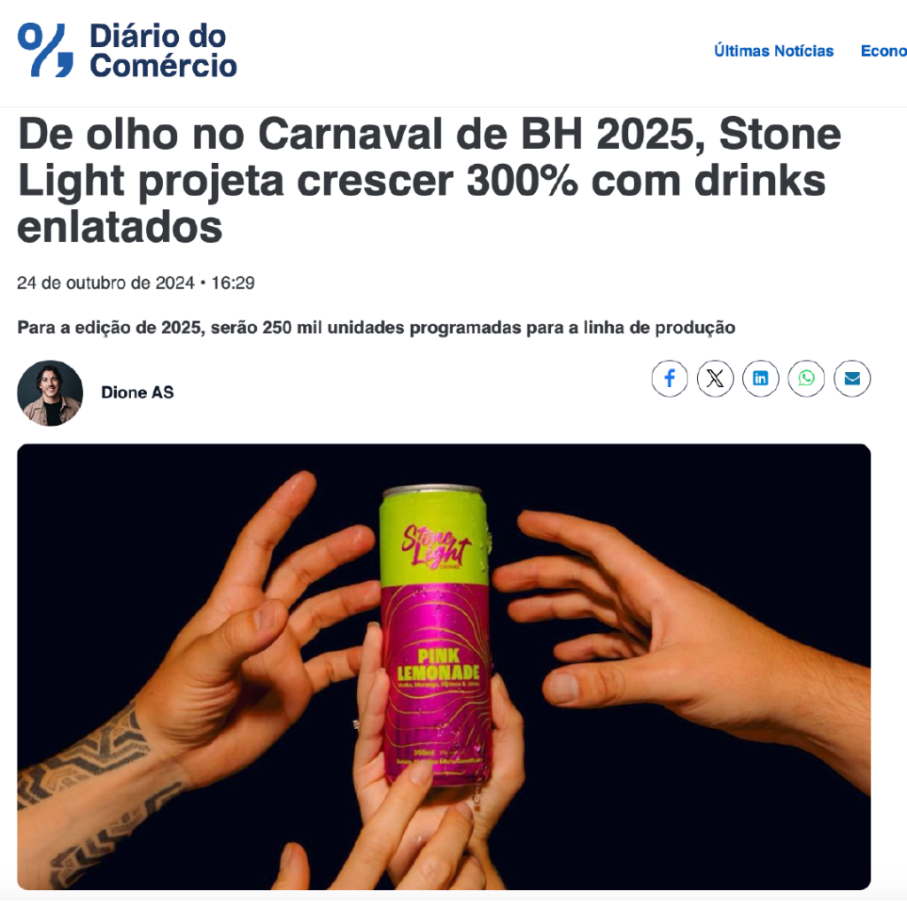Image resolution: width=907 pixels, height=907 pixels.
Task: Click the Carnaval de BH 2025 headline
Action: tap(429, 181)
